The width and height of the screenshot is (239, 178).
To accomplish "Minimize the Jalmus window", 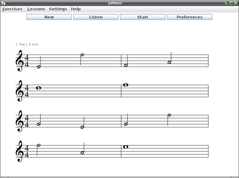I will [x=227, y=3].
